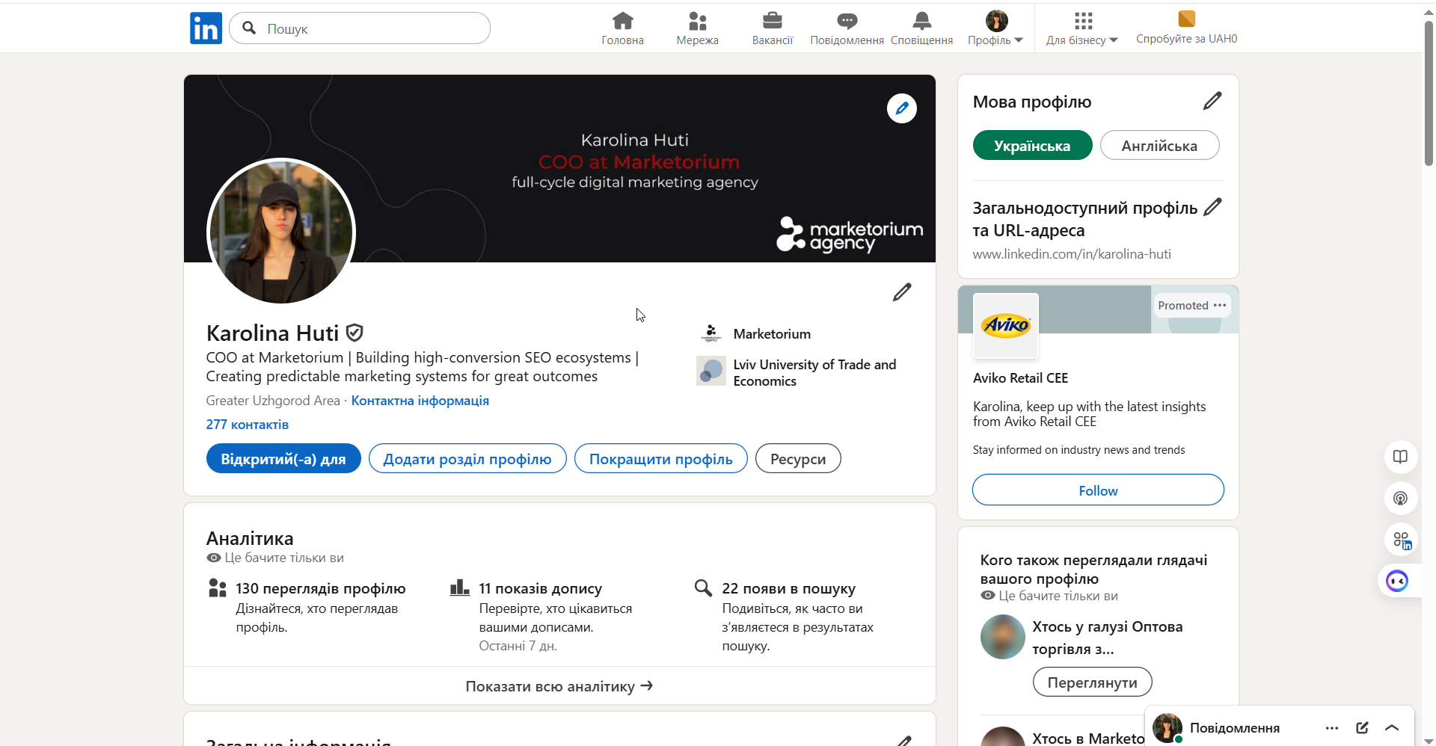Open the purple assistant face icon
Viewport: 1436px width, 746px height.
pyautogui.click(x=1397, y=581)
